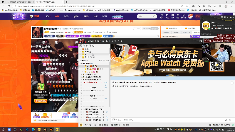The image size is (235, 132).
Task: Open the 游戏 dropdown in Douyu navigation
Action: [x=86, y=16]
